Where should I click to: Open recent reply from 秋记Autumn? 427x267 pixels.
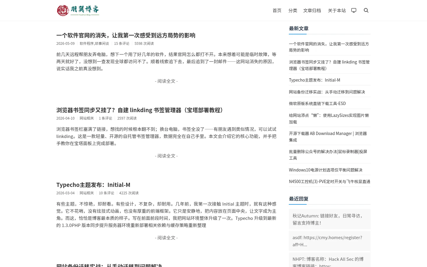click(330, 219)
